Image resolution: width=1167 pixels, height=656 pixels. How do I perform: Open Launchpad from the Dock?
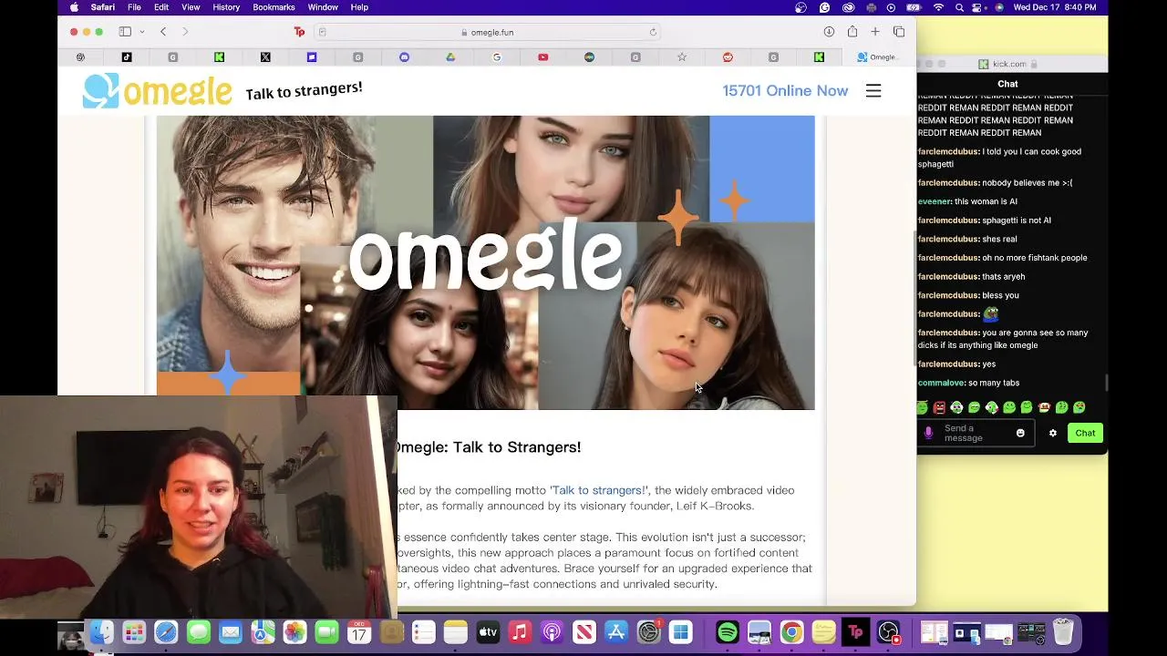coord(134,632)
